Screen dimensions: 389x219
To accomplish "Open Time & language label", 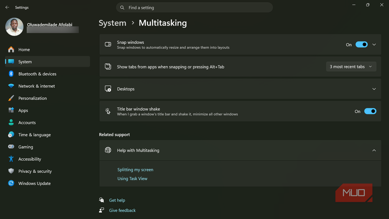I will click(x=34, y=135).
